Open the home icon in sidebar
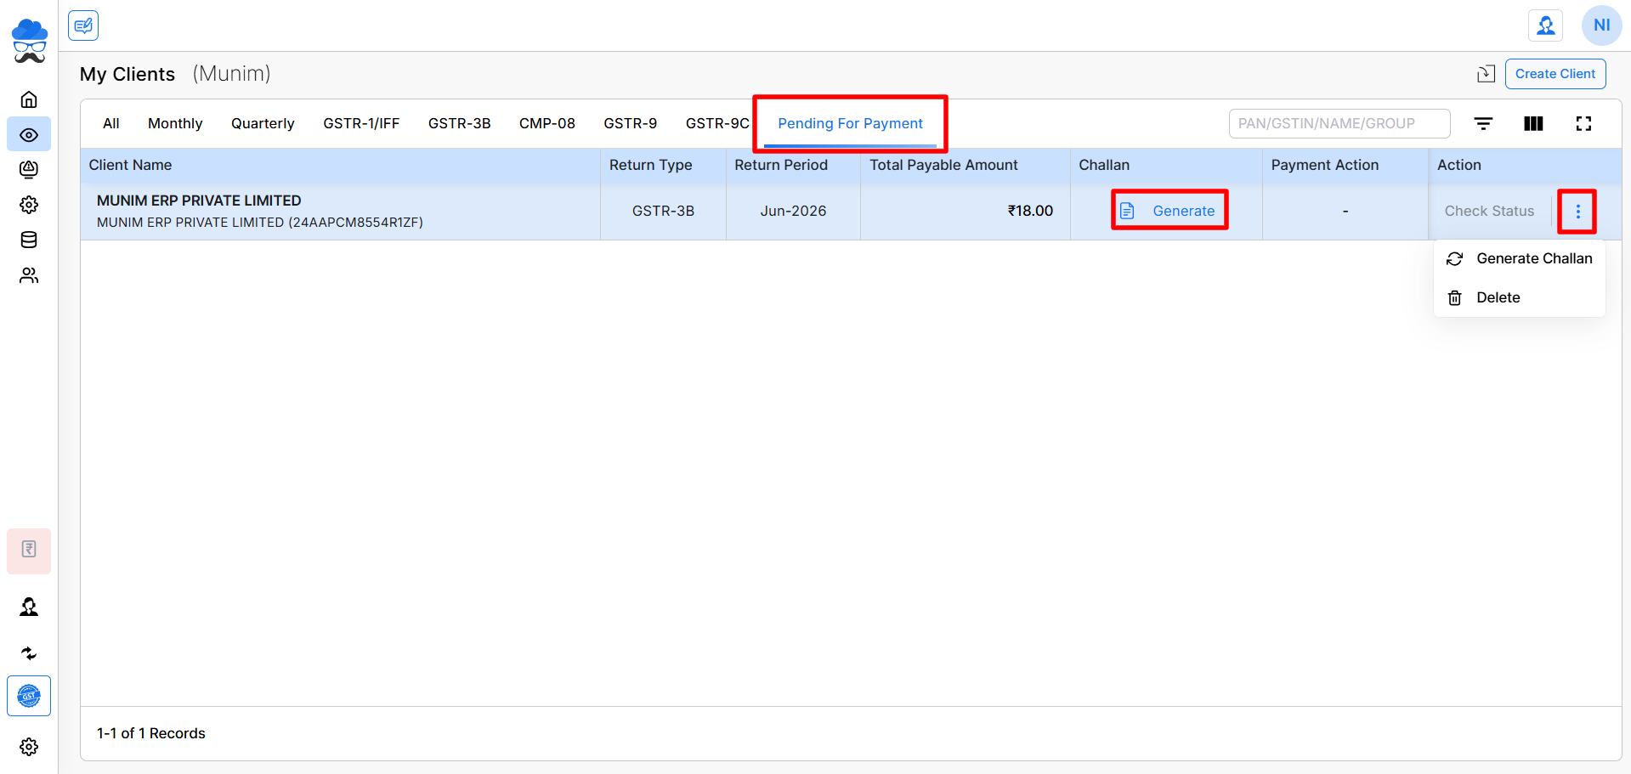Viewport: 1631px width, 774px height. (29, 99)
